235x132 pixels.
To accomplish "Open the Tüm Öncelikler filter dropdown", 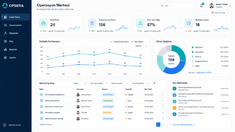I will pos(140,83).
